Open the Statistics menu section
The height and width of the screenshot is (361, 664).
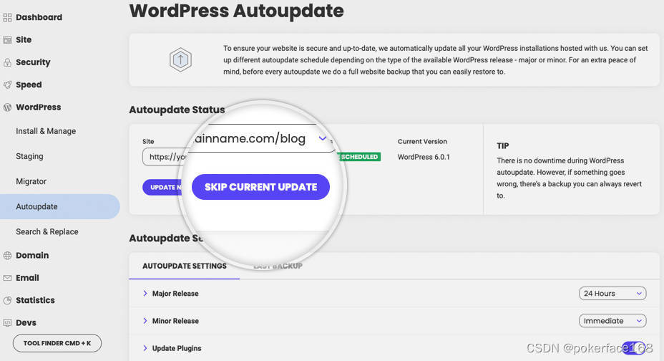(x=35, y=300)
